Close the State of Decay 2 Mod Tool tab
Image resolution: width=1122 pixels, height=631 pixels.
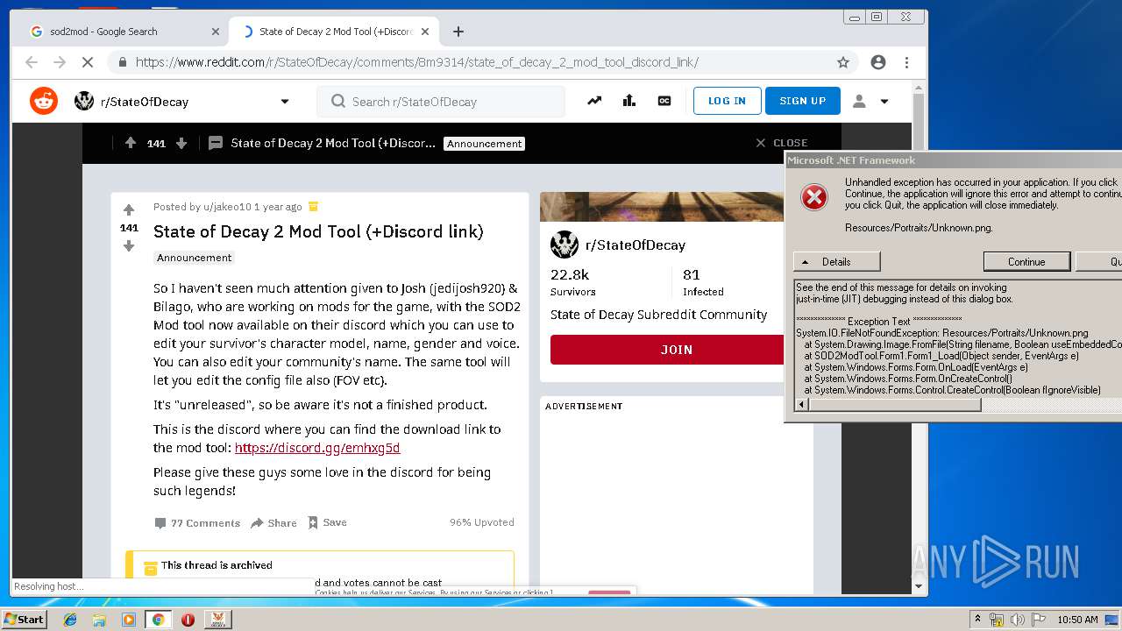click(425, 32)
